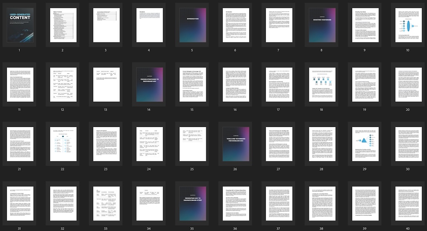Click the nearly empty page 13 thumbnail
The width and height of the screenshot is (427, 231).
(105, 85)
